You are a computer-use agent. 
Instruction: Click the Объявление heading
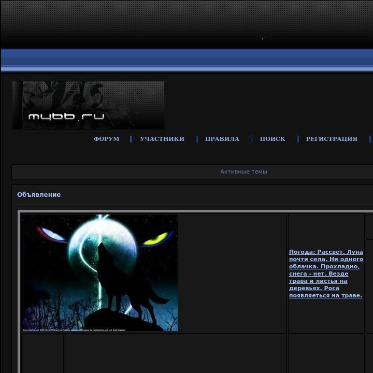tap(39, 195)
